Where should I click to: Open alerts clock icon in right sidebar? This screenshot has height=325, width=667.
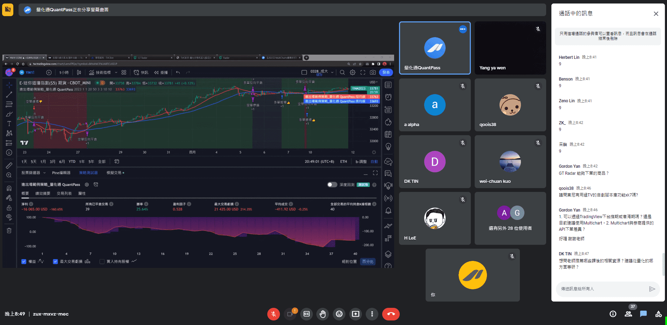click(388, 97)
